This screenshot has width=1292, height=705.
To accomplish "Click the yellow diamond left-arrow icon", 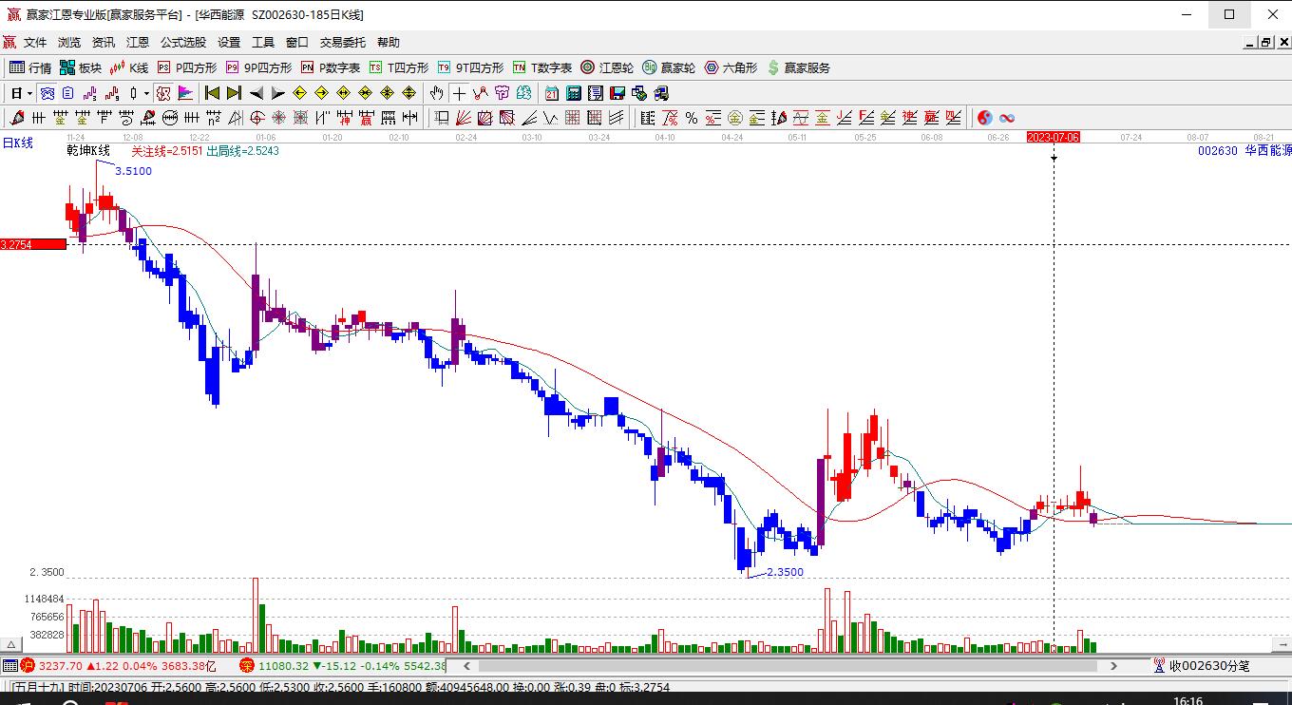I will pos(299,93).
